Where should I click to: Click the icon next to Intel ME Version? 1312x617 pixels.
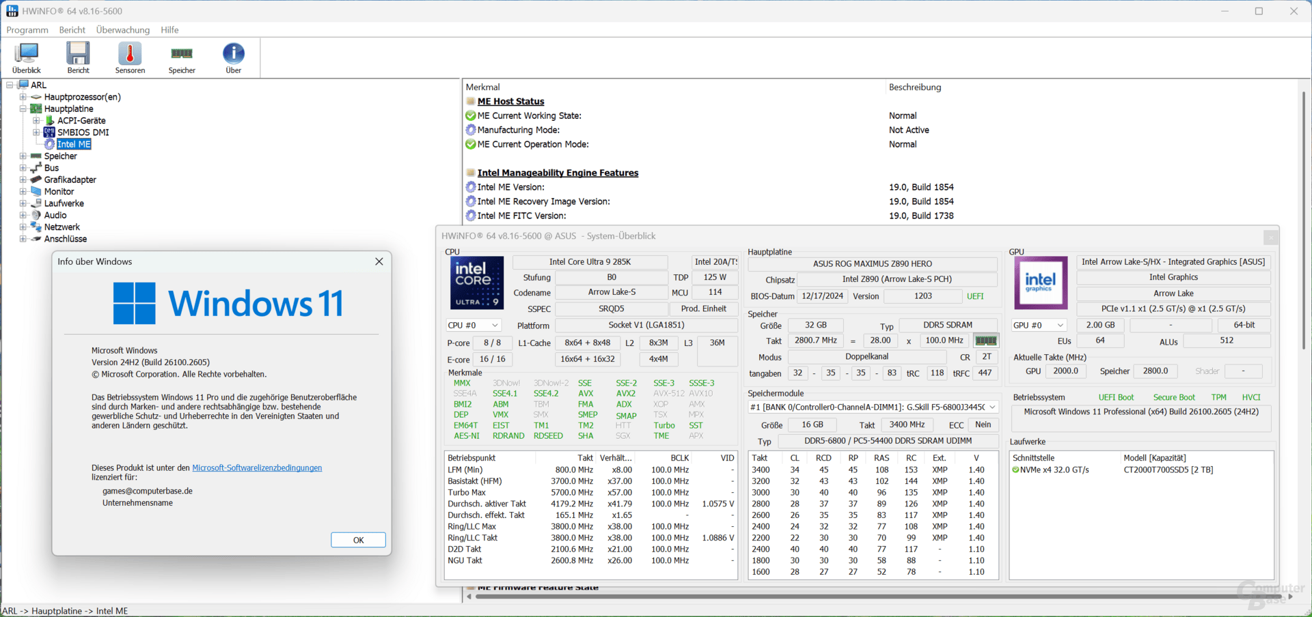[x=471, y=187]
